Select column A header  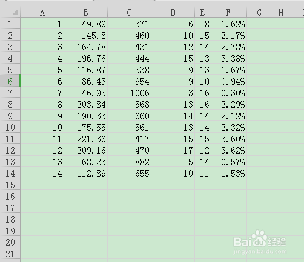point(42,13)
